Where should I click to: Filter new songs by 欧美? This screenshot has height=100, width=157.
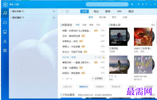pos(84,25)
